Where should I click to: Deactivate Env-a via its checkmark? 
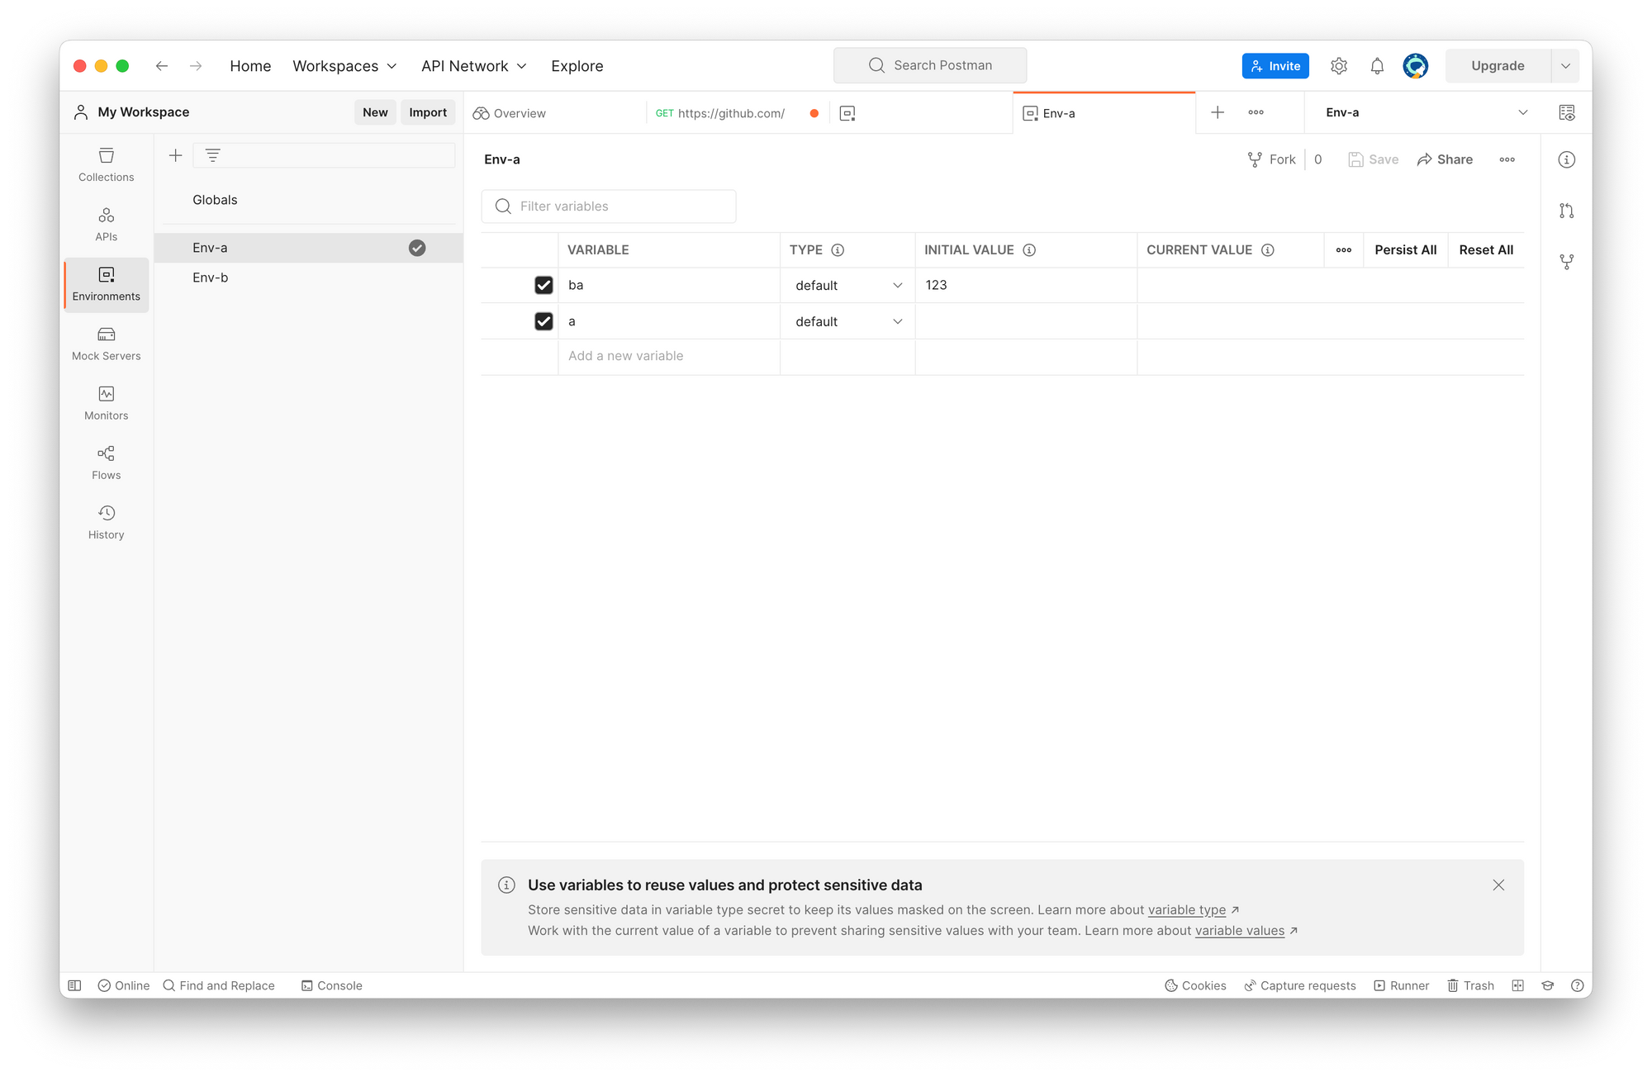(417, 247)
